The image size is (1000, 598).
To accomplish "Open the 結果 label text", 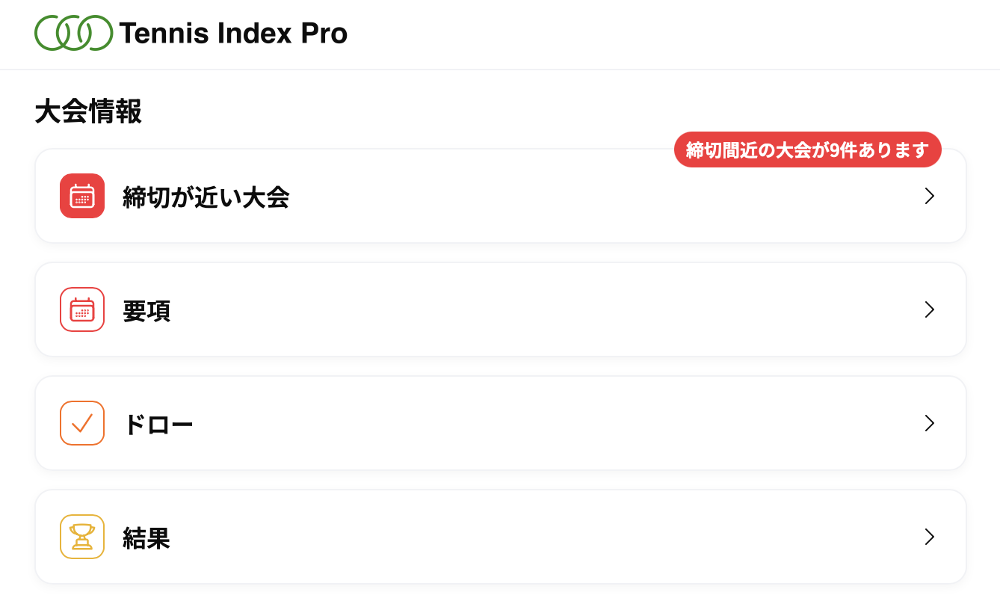I will point(146,538).
